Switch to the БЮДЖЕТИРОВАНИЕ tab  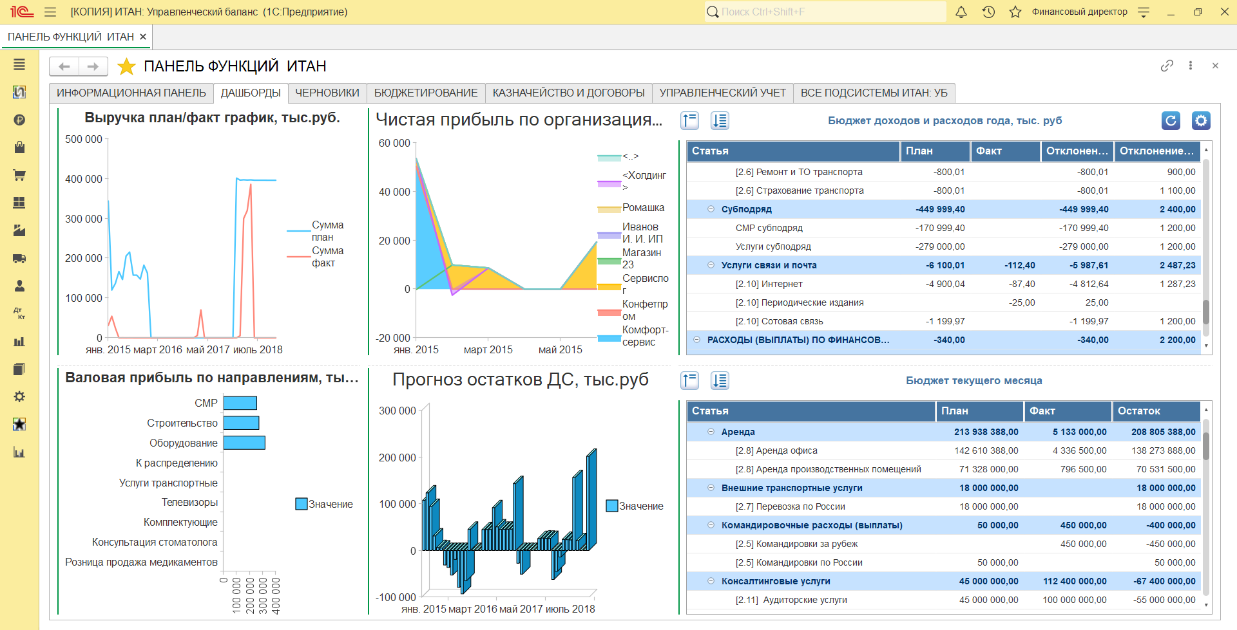click(x=426, y=93)
